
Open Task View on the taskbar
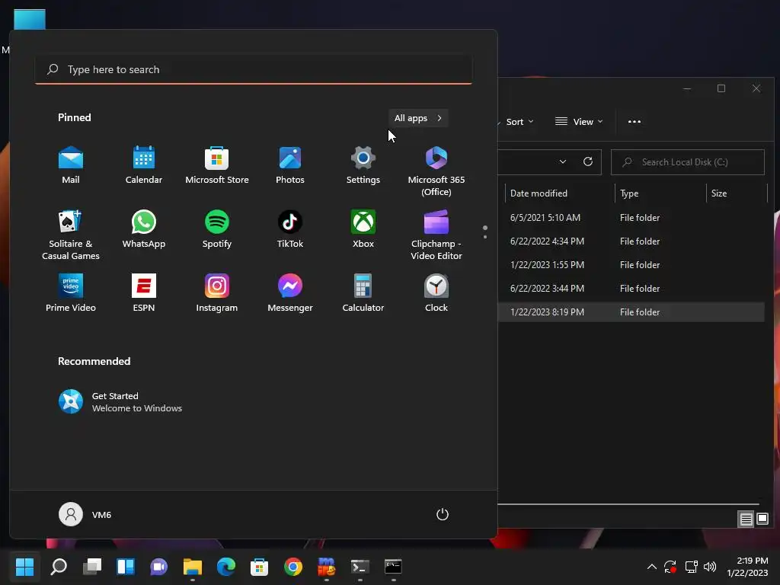(x=92, y=566)
